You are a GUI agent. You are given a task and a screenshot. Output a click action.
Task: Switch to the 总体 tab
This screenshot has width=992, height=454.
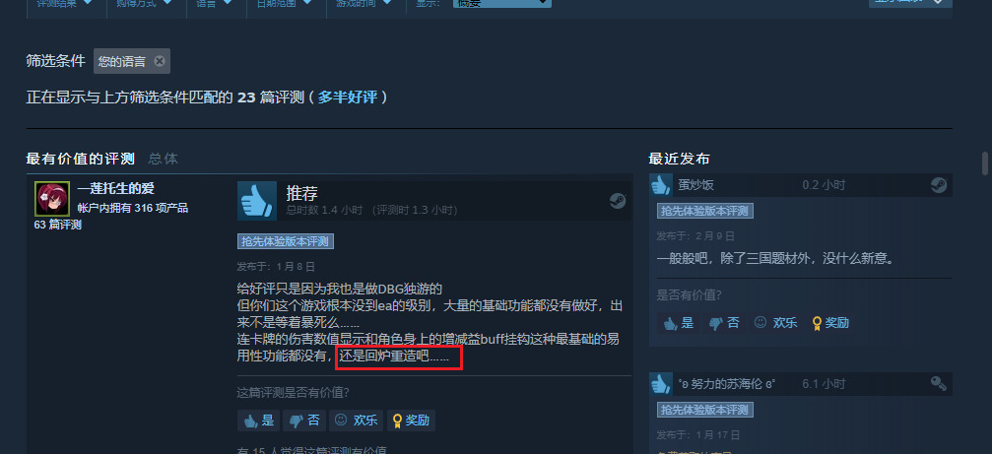click(x=164, y=159)
